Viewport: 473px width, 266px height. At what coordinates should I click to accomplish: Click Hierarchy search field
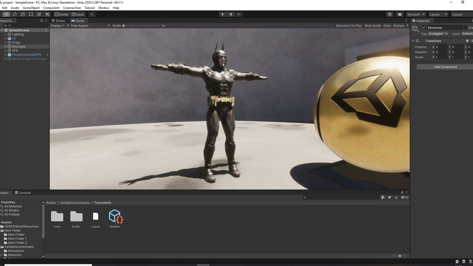(x=26, y=25)
